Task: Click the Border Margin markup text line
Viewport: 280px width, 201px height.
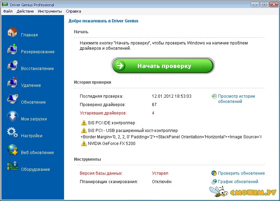Action: tap(171, 137)
